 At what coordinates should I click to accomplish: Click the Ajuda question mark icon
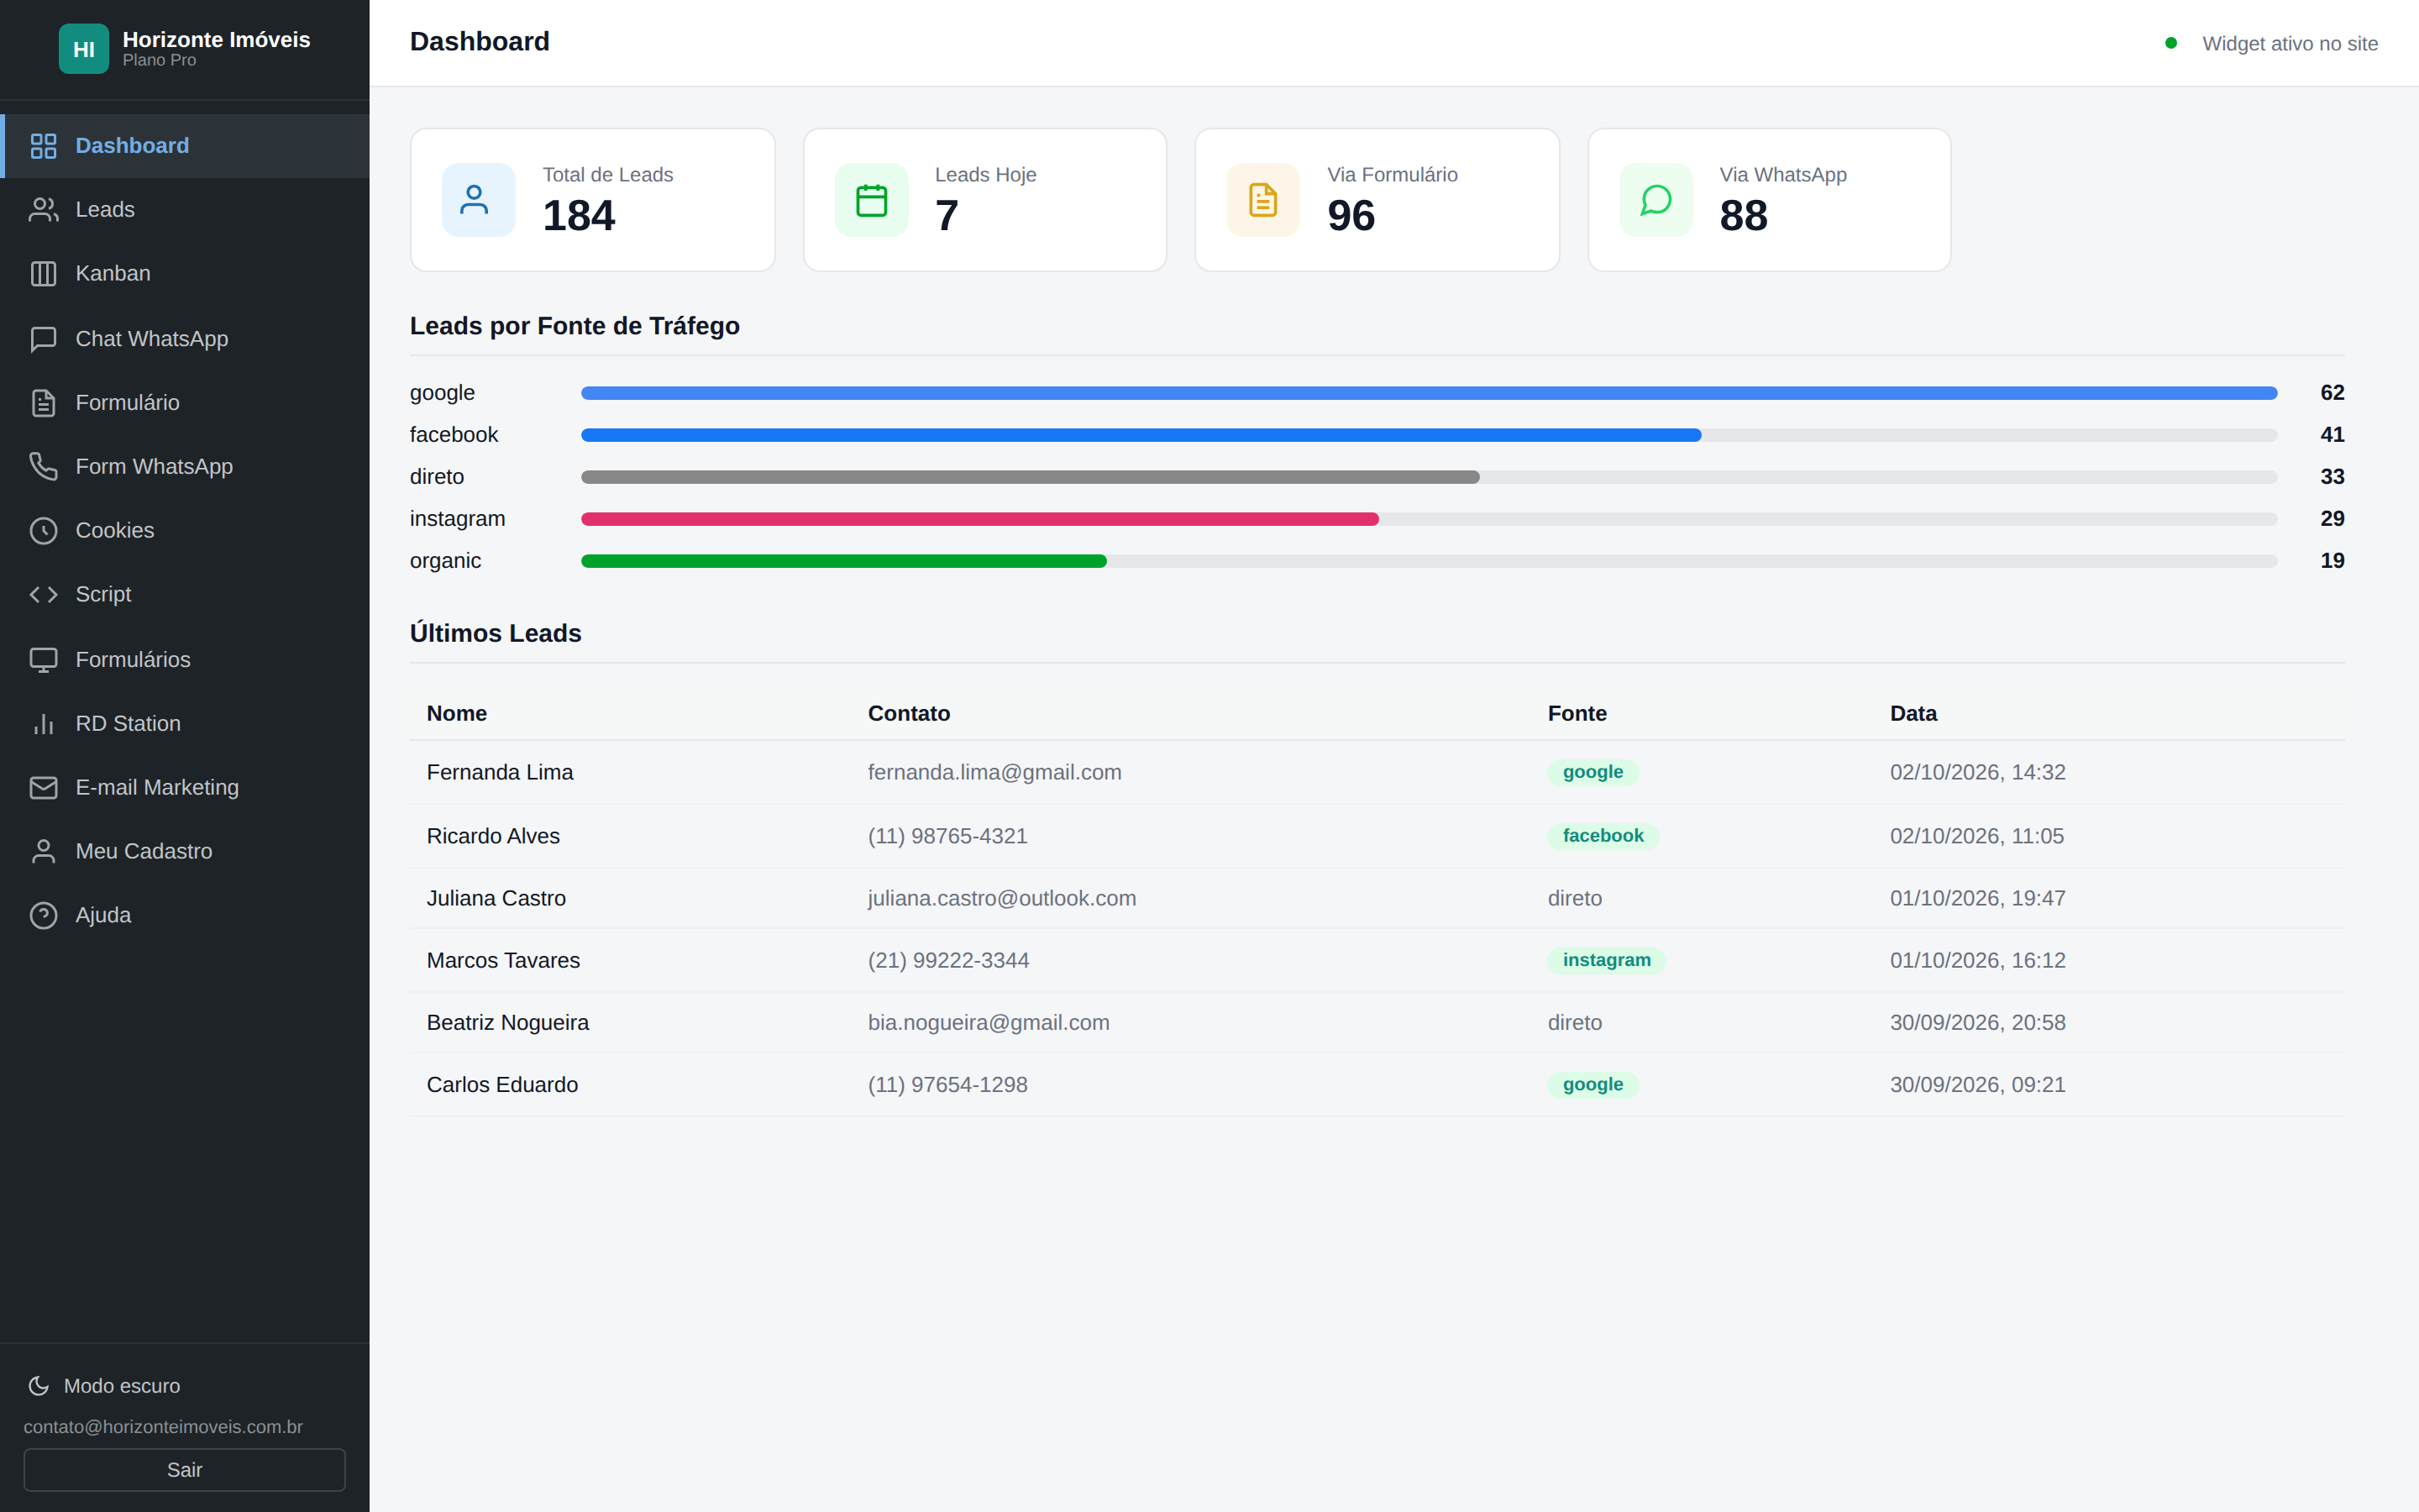pos(43,916)
